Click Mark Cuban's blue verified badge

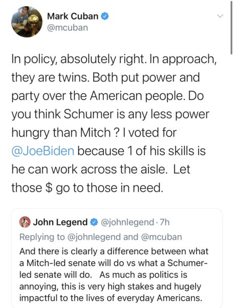tap(105, 16)
